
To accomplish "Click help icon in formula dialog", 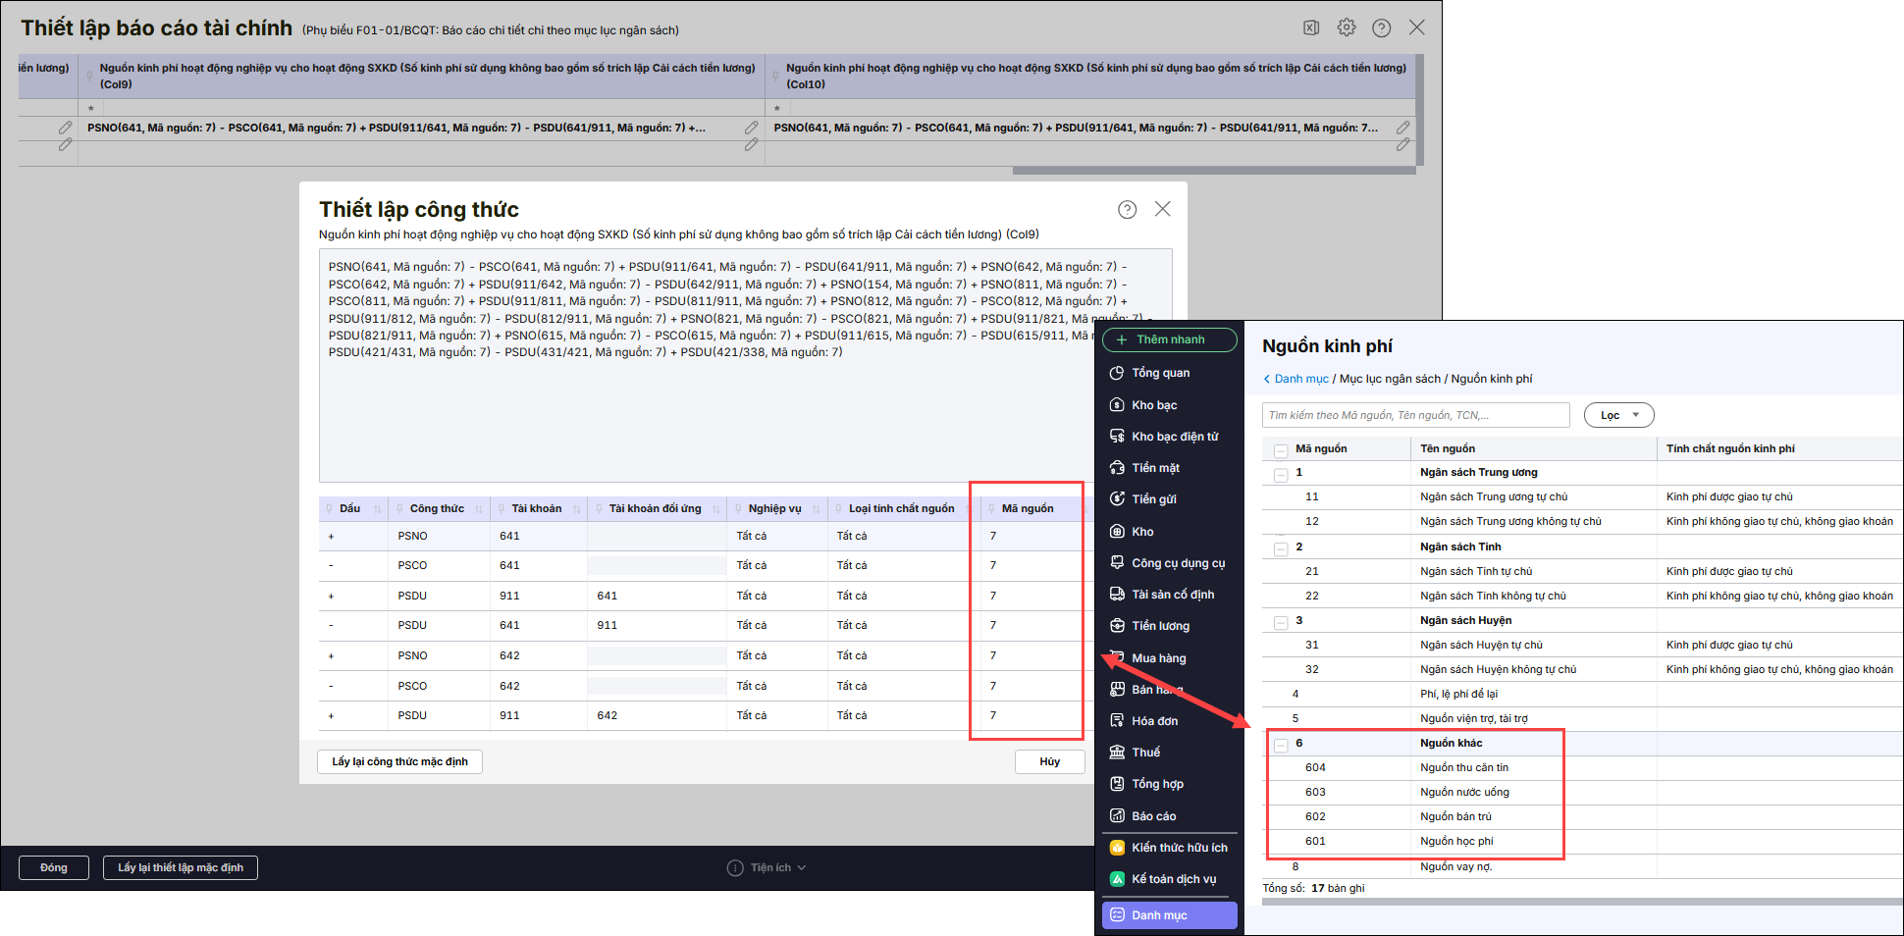I will click(x=1127, y=209).
